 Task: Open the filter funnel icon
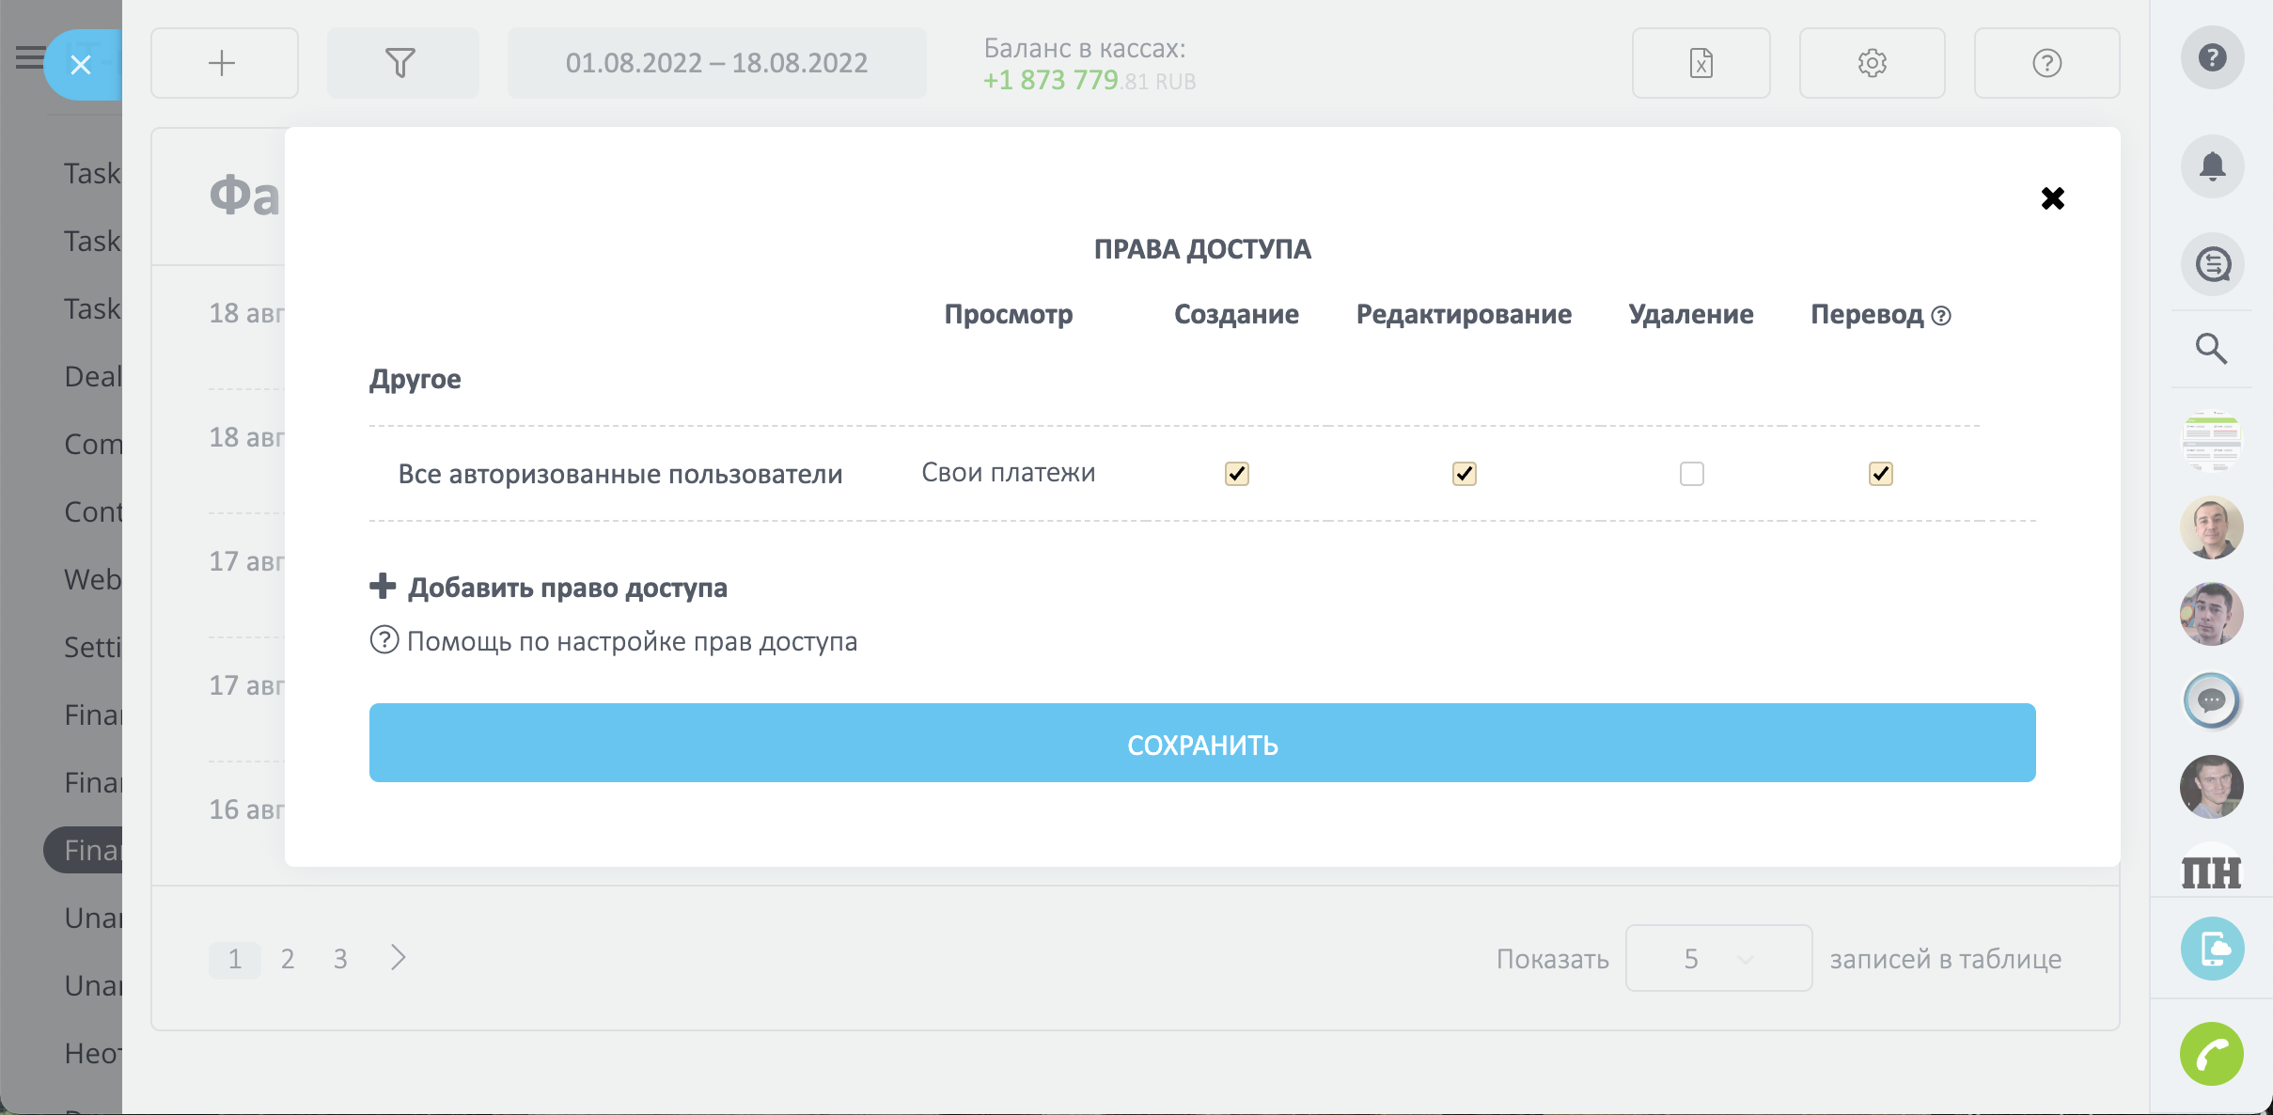401,63
